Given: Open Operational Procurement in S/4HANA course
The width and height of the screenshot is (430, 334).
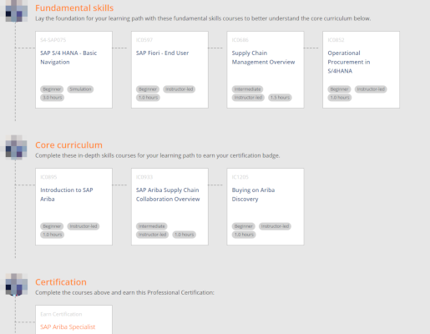Looking at the screenshot, I should [349, 62].
